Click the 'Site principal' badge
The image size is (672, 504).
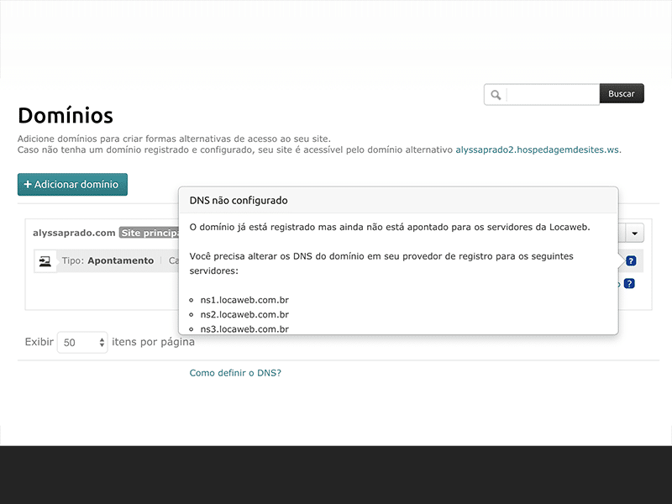(149, 233)
